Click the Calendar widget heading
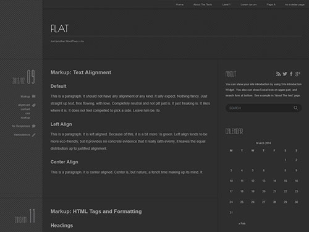The width and height of the screenshot is (309, 232). point(234,131)
